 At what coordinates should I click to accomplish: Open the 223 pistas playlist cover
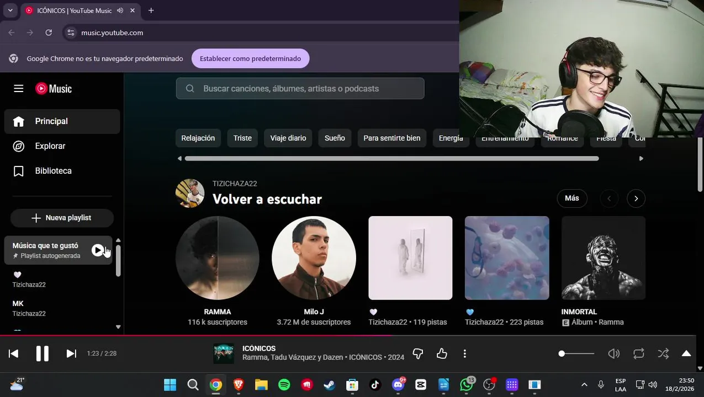[x=507, y=258]
